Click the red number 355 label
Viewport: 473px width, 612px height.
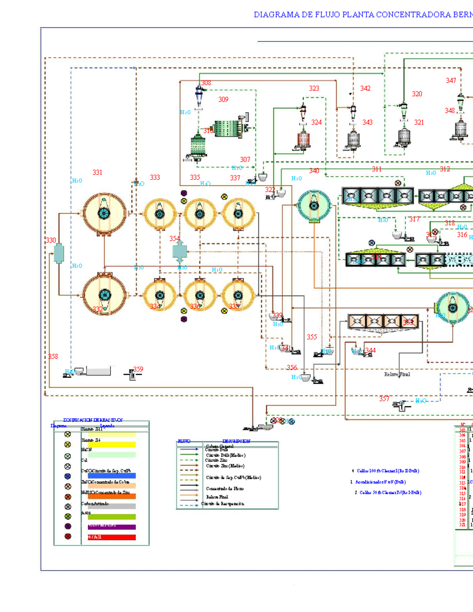(312, 337)
